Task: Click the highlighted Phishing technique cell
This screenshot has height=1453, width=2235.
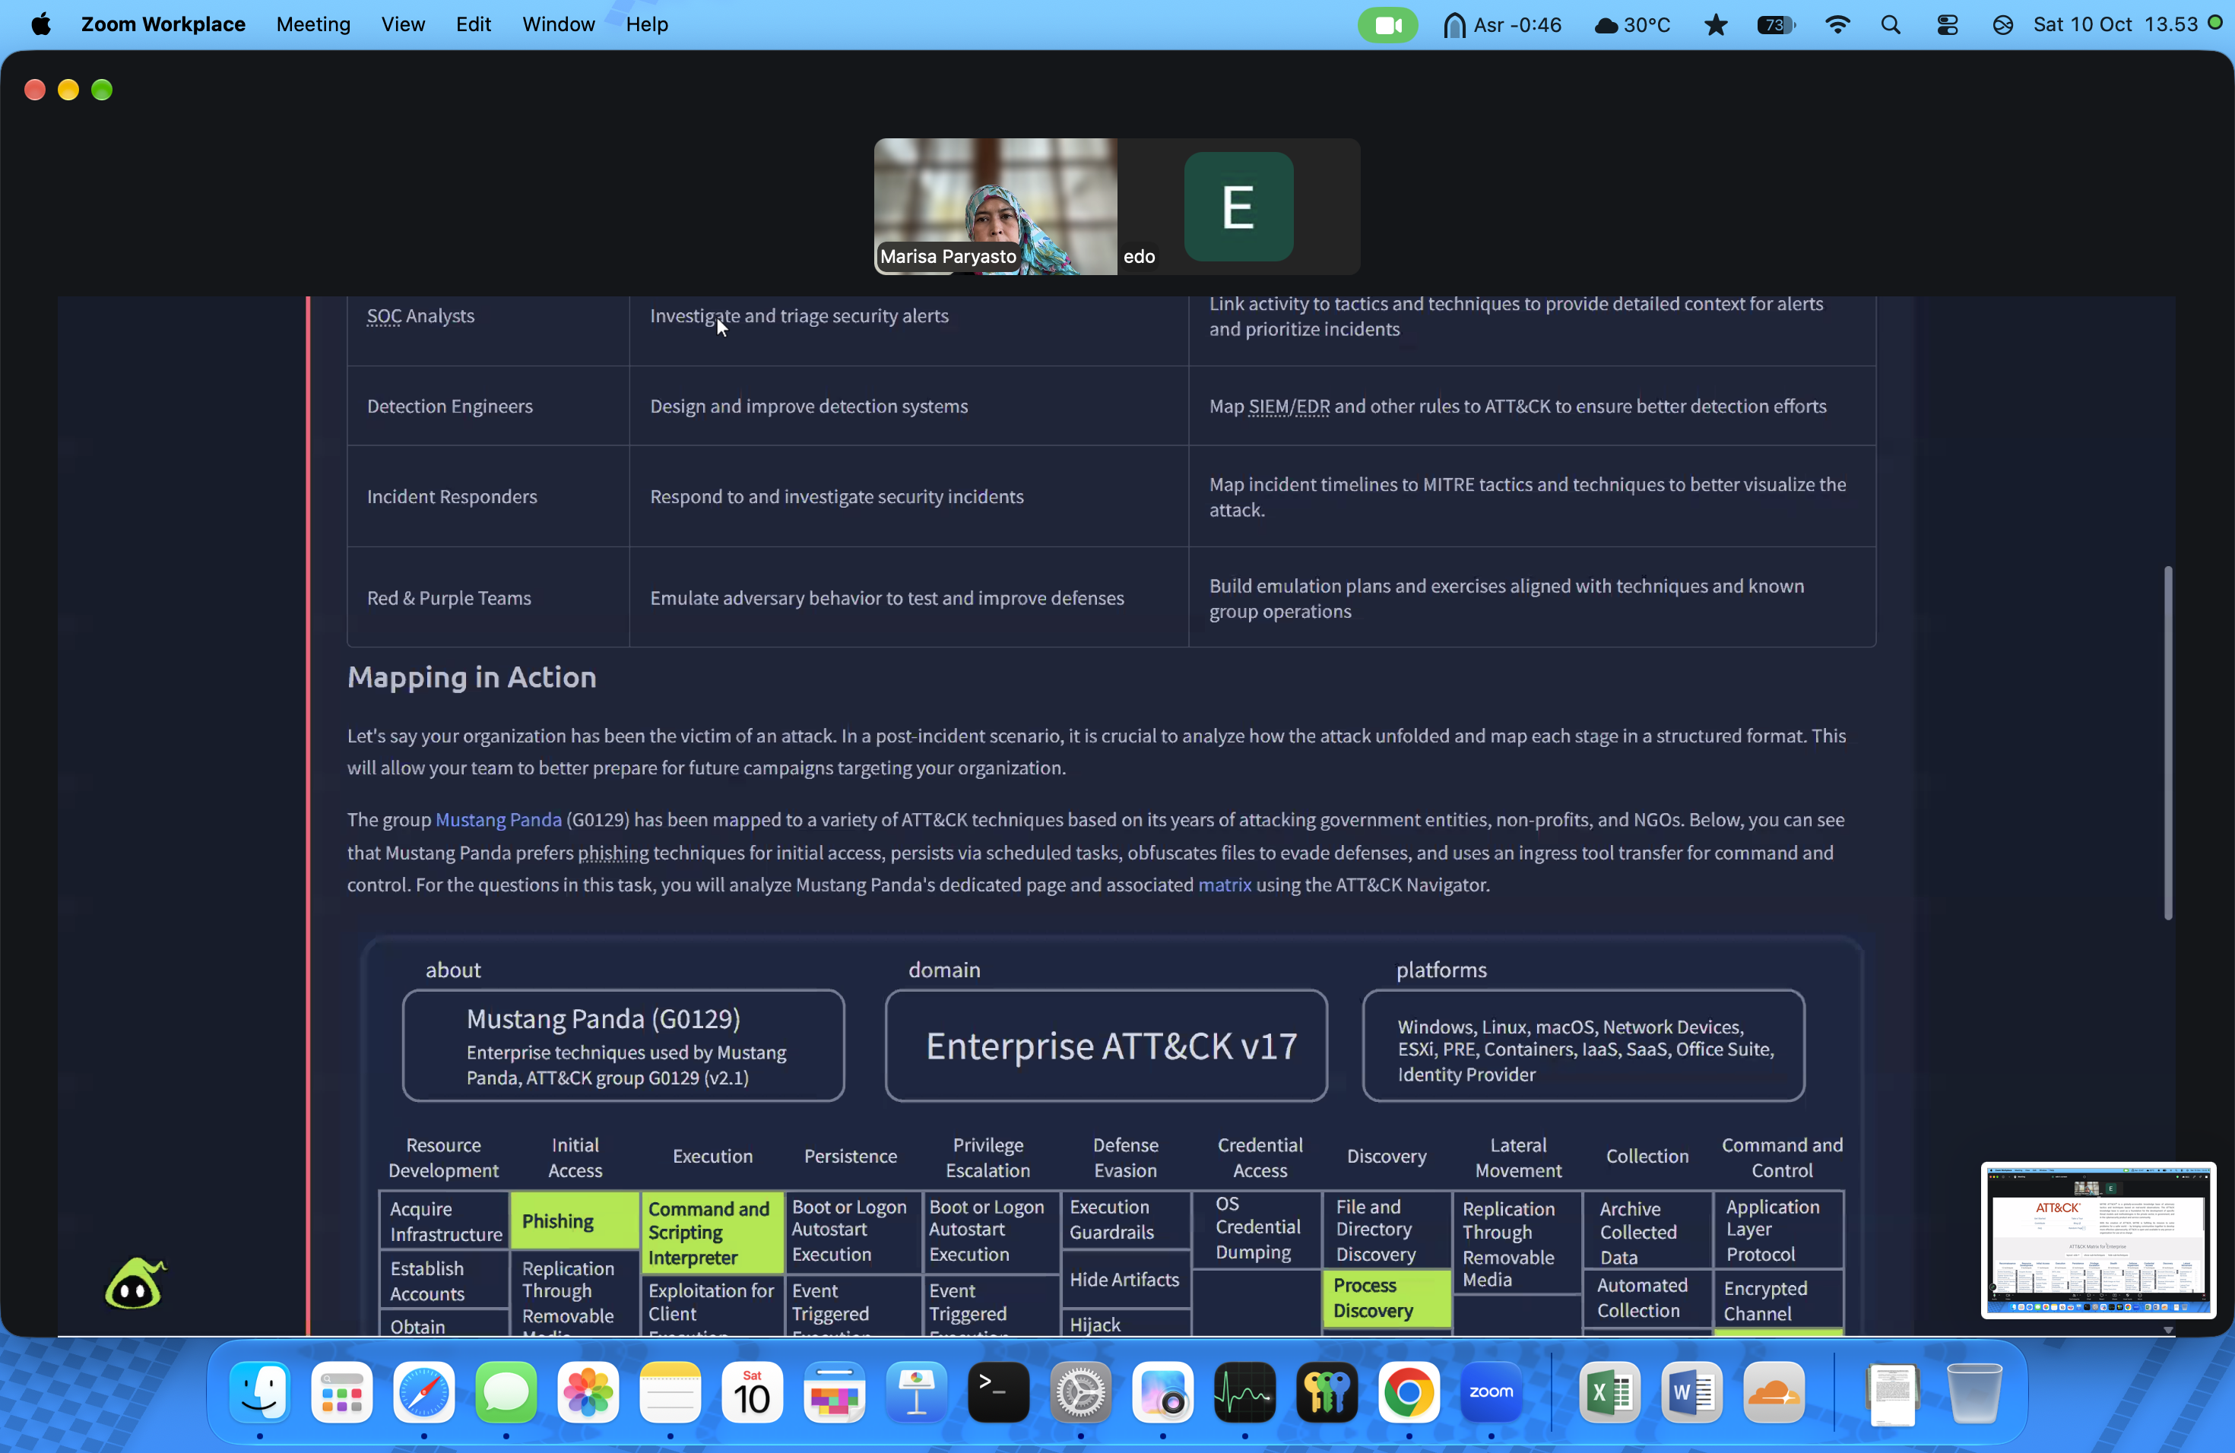Action: tap(574, 1220)
